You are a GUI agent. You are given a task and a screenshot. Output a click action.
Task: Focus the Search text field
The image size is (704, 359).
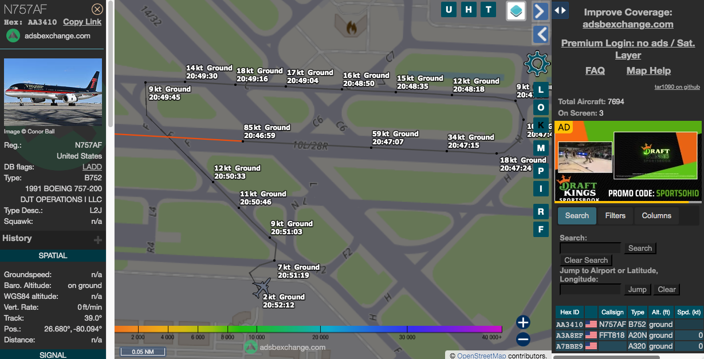click(590, 248)
